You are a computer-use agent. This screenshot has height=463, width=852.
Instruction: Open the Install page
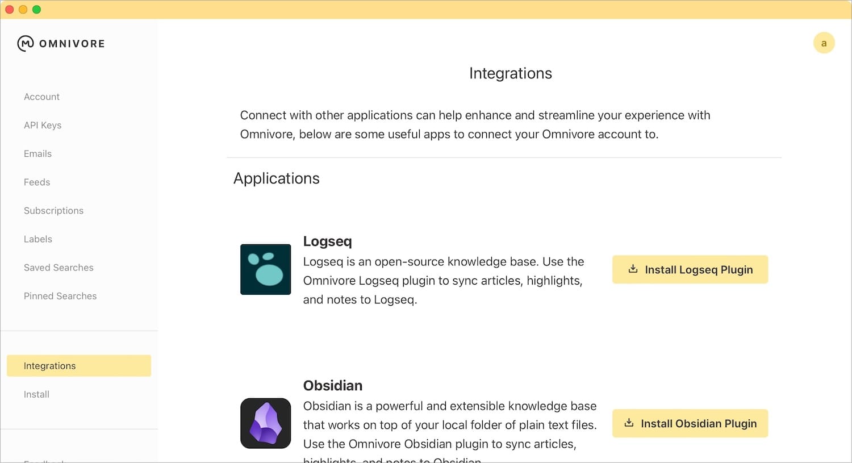(x=36, y=394)
